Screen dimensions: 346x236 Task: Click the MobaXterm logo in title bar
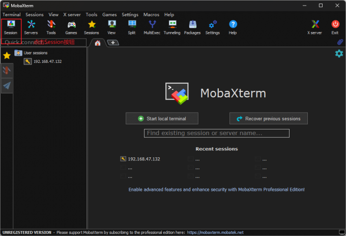coord(6,5)
